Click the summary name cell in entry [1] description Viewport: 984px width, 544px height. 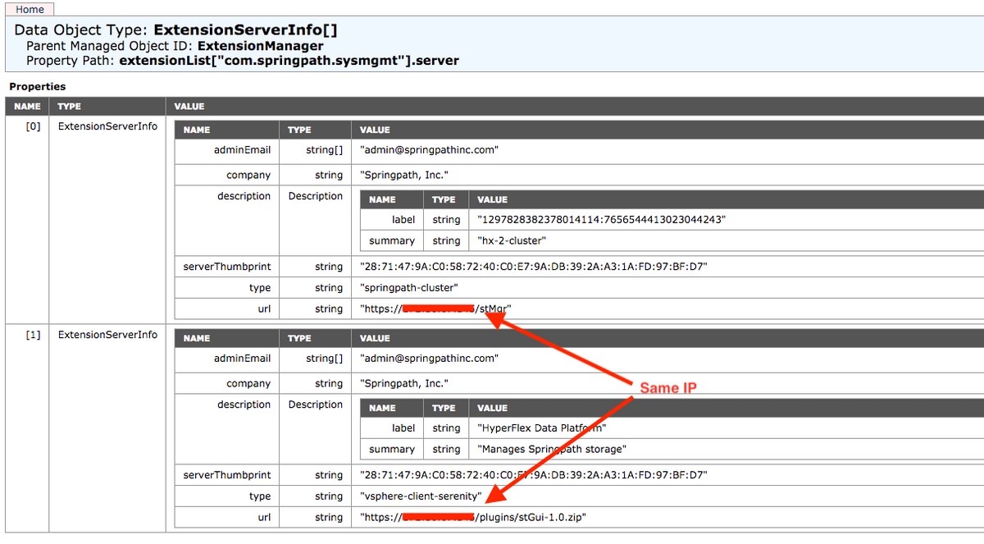pos(392,450)
